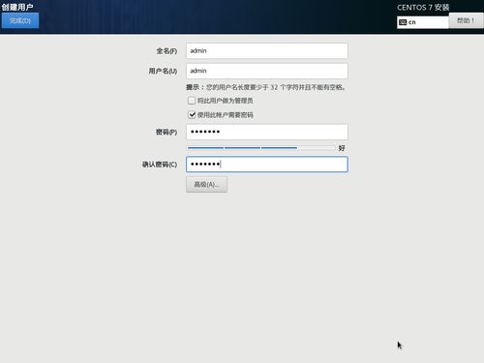Click the 好 password strength label
Screen dimensions: 484x363
[342, 148]
